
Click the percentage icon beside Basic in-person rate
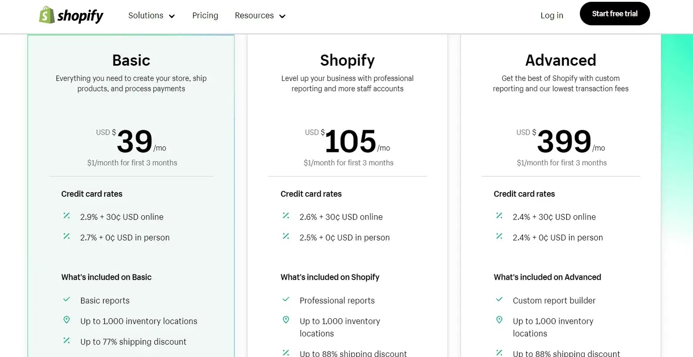[66, 237]
